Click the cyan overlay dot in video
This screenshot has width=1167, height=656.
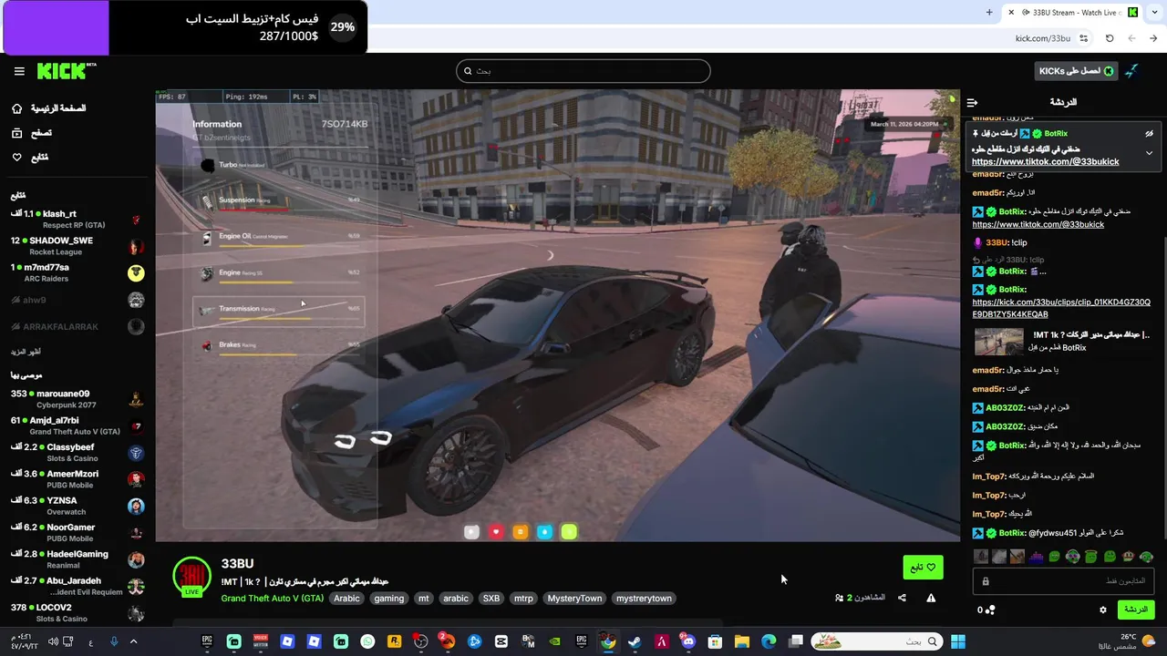544,532
